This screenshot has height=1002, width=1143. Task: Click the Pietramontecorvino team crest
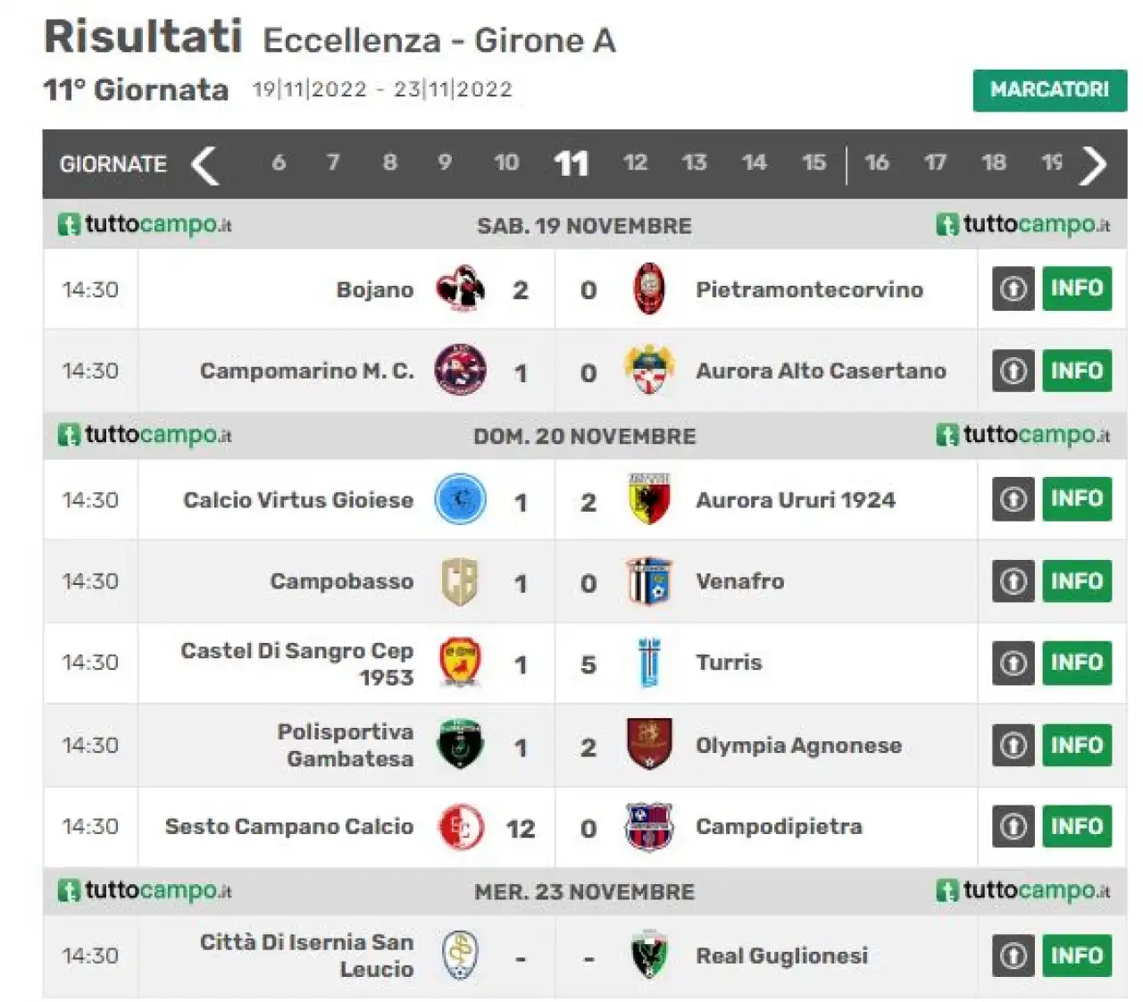click(x=648, y=289)
